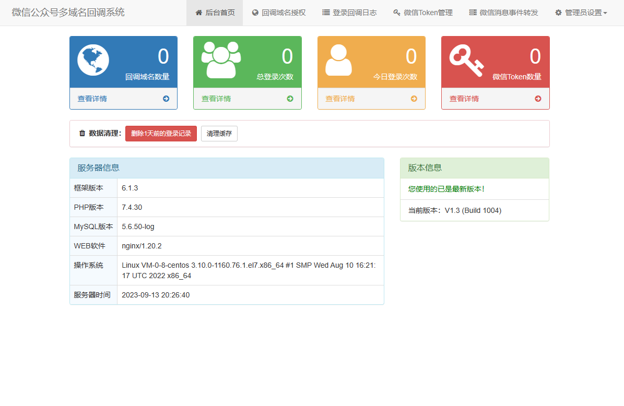Click the 微信公众号多域名回调系统 brand title
Image resolution: width=624 pixels, height=406 pixels.
[x=68, y=13]
